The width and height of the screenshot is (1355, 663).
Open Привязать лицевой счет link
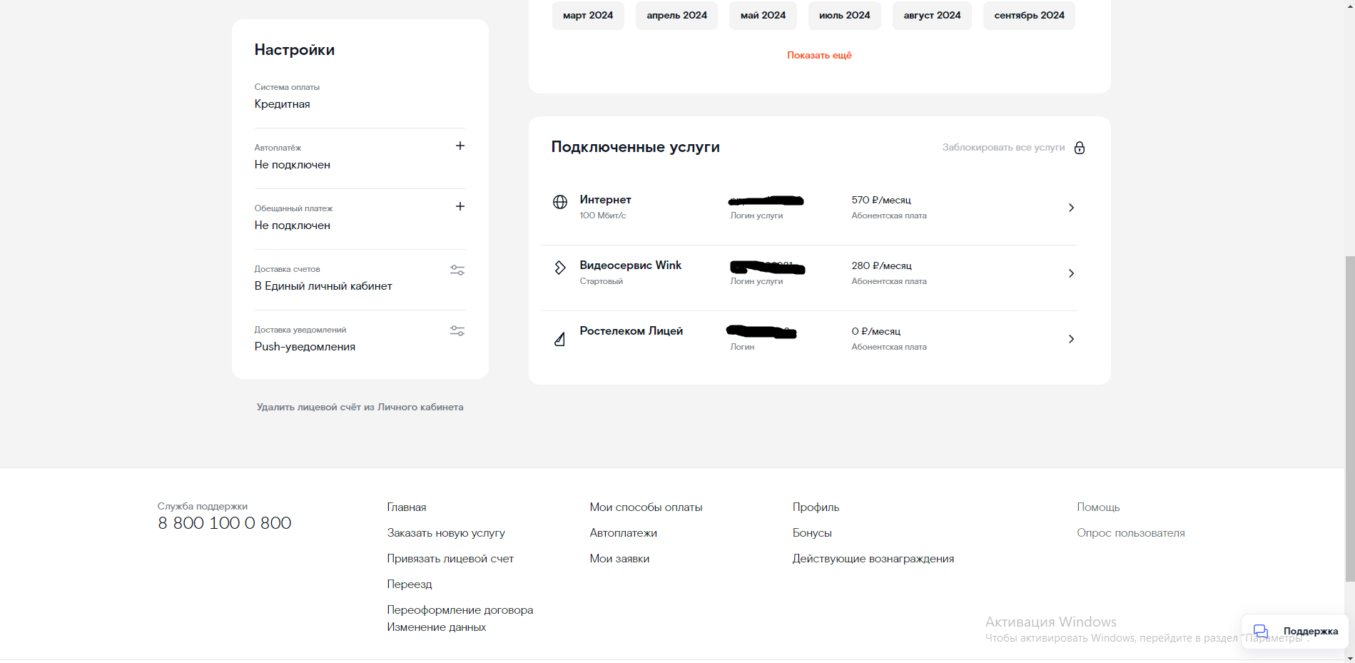(x=450, y=559)
